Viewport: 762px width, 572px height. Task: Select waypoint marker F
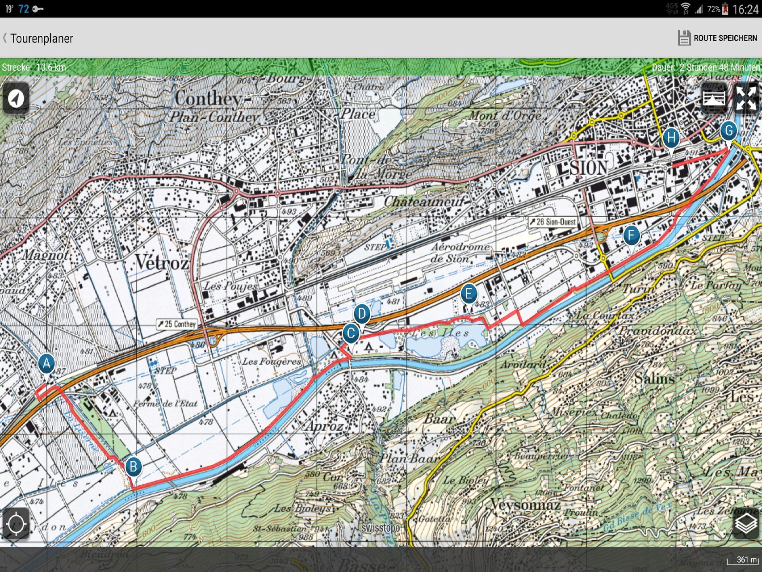click(x=631, y=236)
